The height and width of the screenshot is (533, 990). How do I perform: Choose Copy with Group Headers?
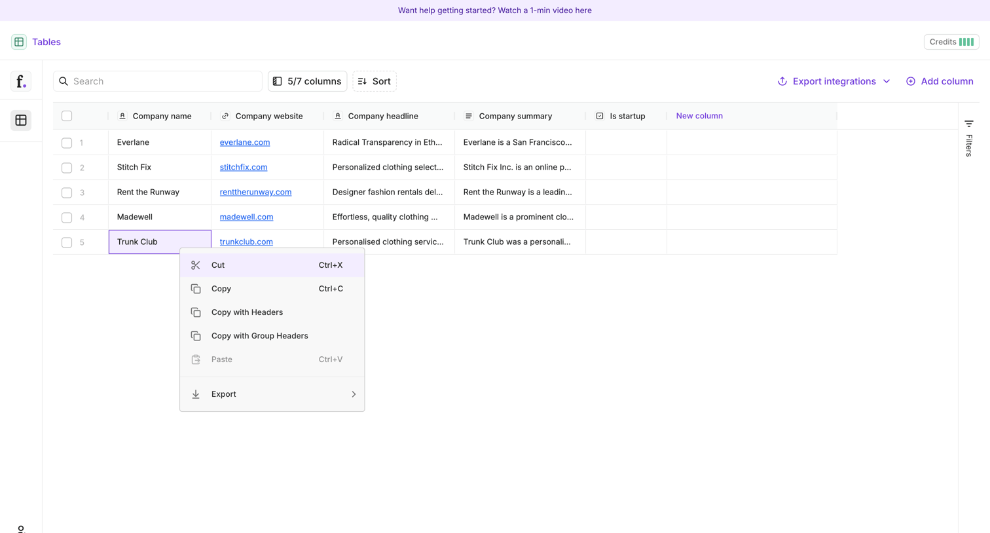point(272,336)
